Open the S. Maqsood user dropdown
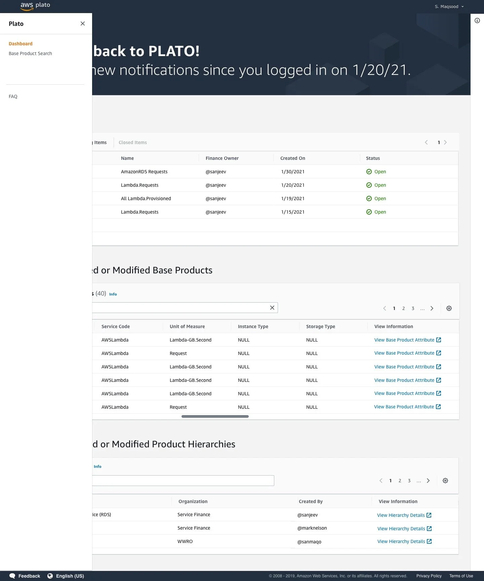484x581 pixels. point(449,6)
